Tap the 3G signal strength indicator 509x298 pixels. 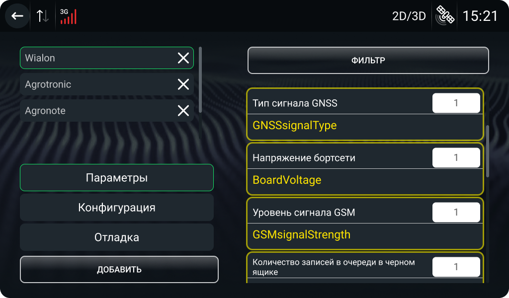click(69, 15)
